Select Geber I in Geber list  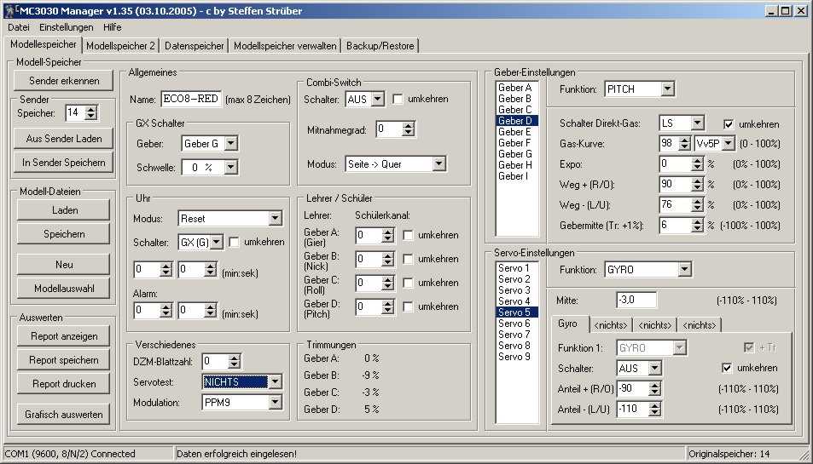(517, 176)
